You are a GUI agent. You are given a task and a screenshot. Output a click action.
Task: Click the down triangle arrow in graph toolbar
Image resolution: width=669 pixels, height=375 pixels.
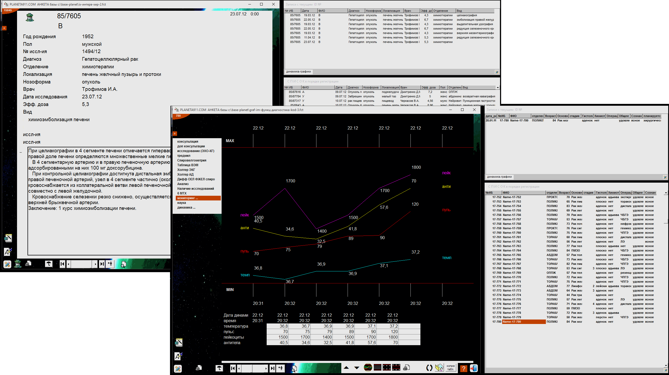(x=357, y=368)
